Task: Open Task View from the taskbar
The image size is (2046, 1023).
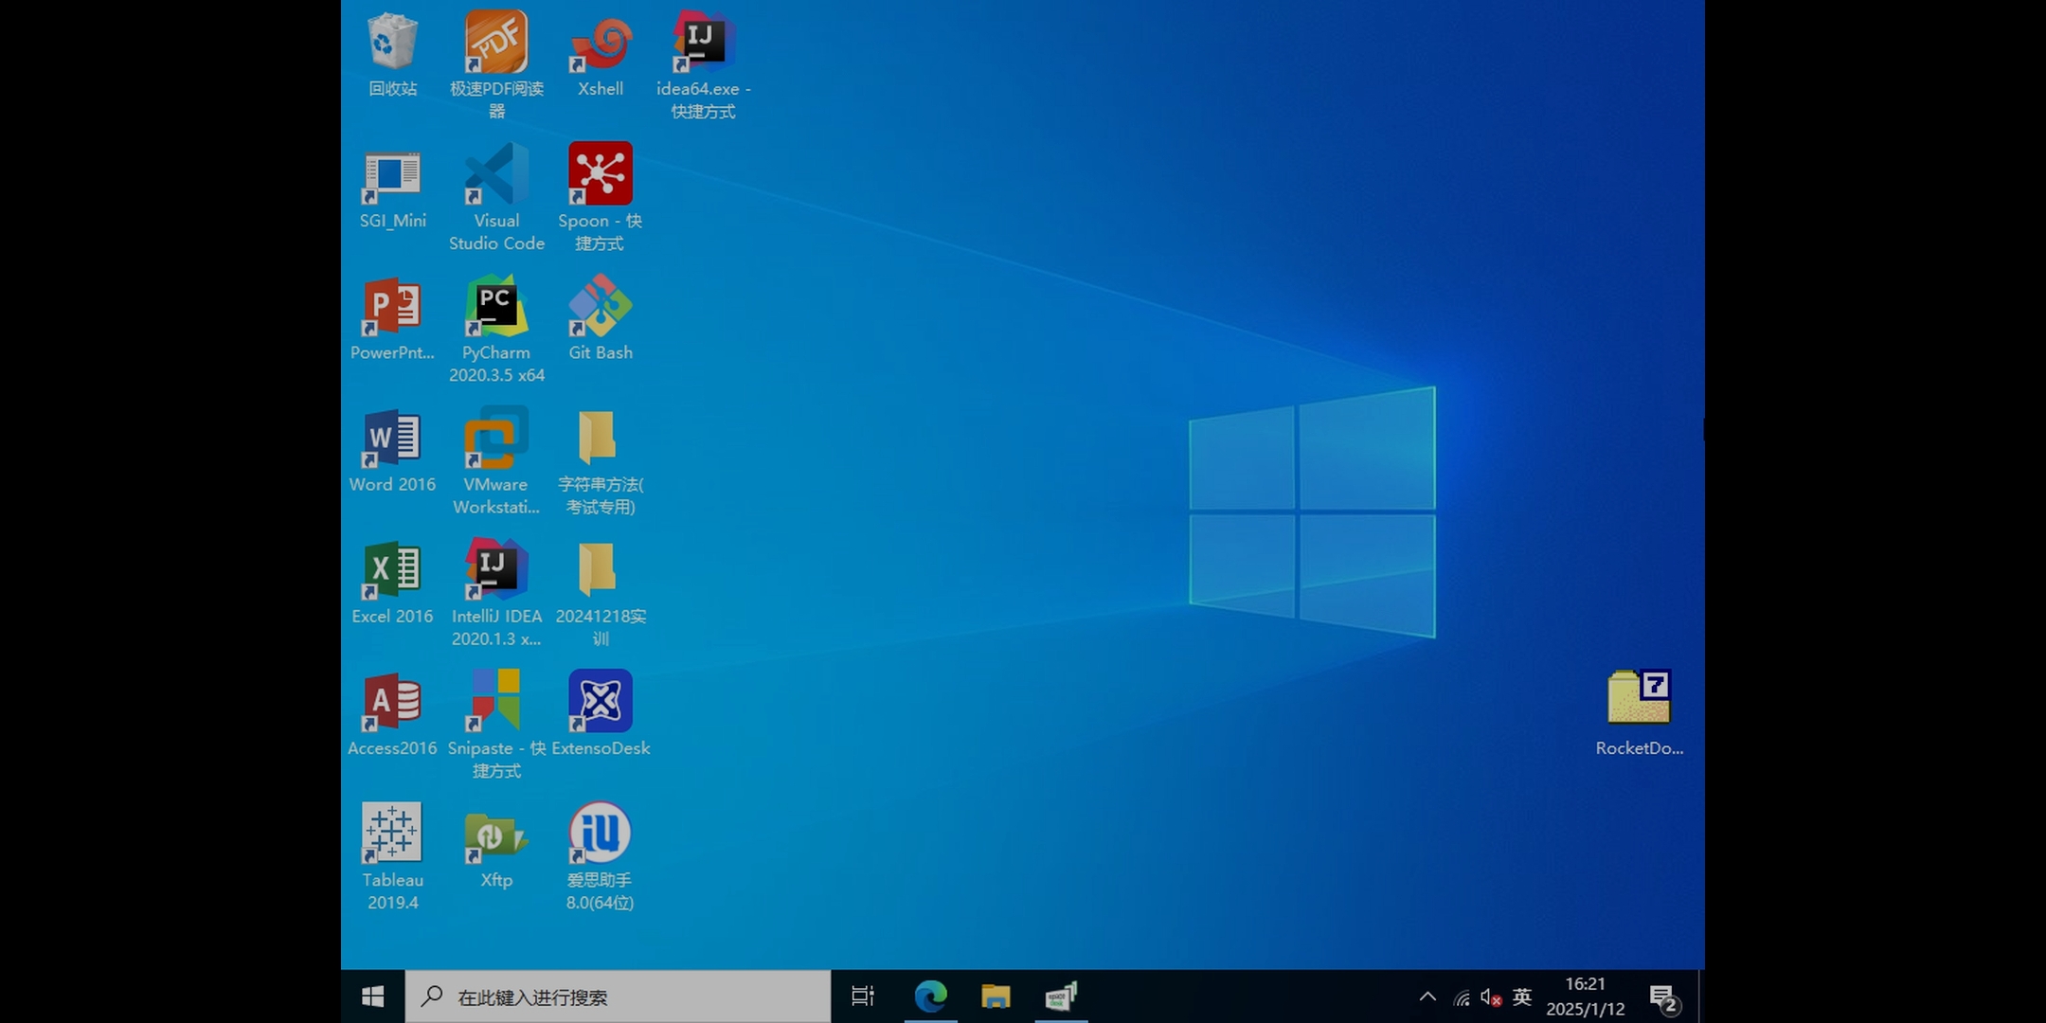Action: coord(862,996)
